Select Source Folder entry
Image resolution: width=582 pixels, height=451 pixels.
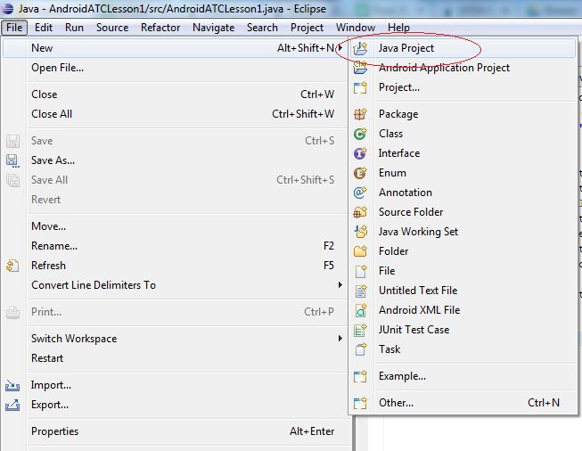(x=463, y=212)
